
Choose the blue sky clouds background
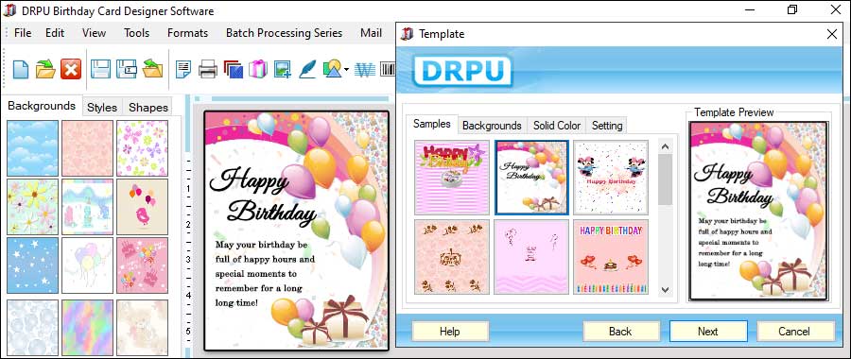tap(32, 148)
